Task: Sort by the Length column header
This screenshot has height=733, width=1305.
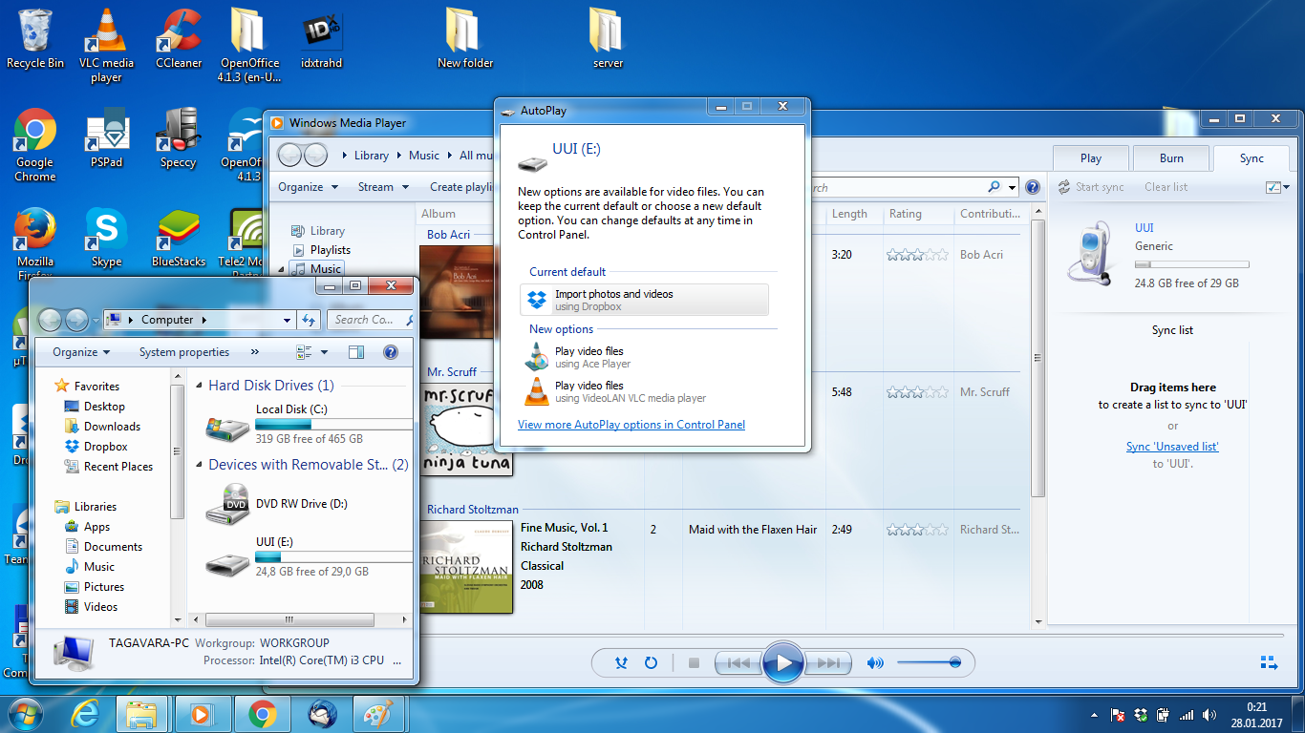Action: coord(849,214)
